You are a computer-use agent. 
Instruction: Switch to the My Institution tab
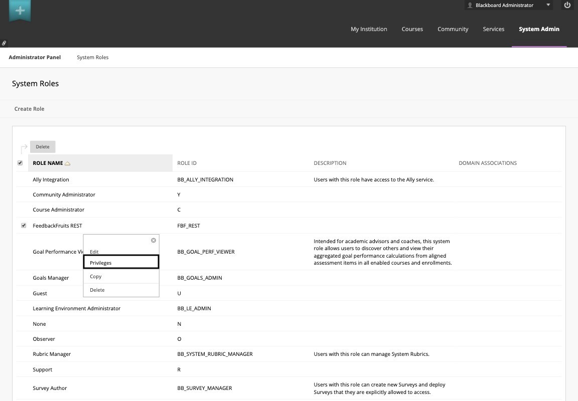pos(369,29)
